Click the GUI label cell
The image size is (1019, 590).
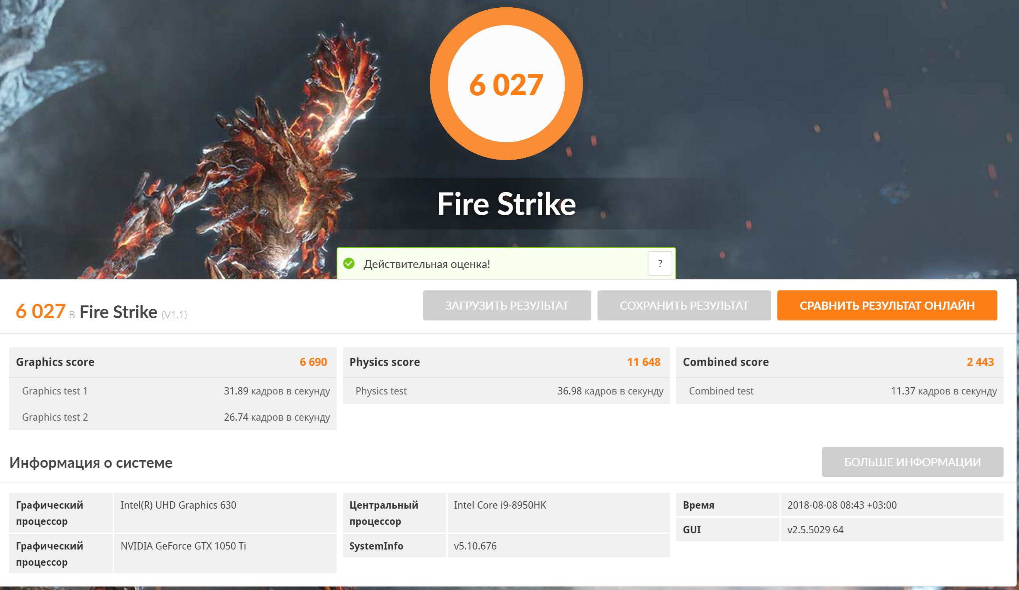click(x=728, y=529)
